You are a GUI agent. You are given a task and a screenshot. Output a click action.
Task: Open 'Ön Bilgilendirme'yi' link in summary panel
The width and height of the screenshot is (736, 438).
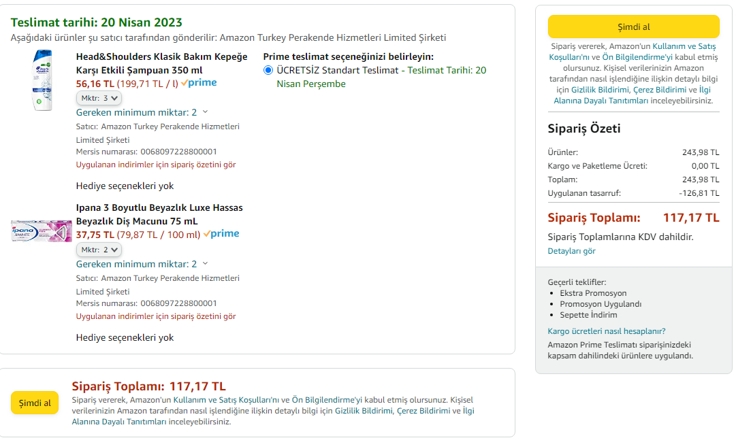[637, 57]
